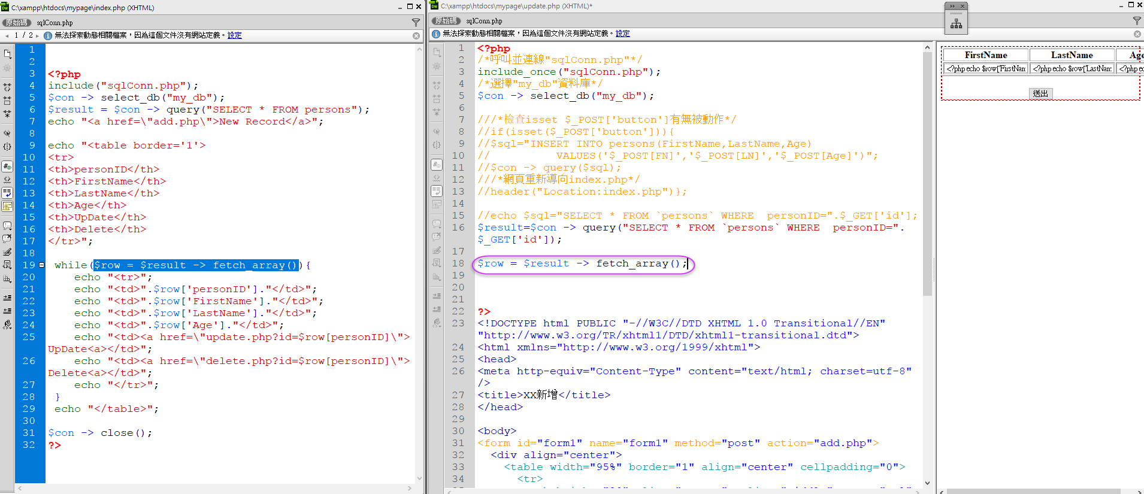Go to next related file arrow

point(37,35)
